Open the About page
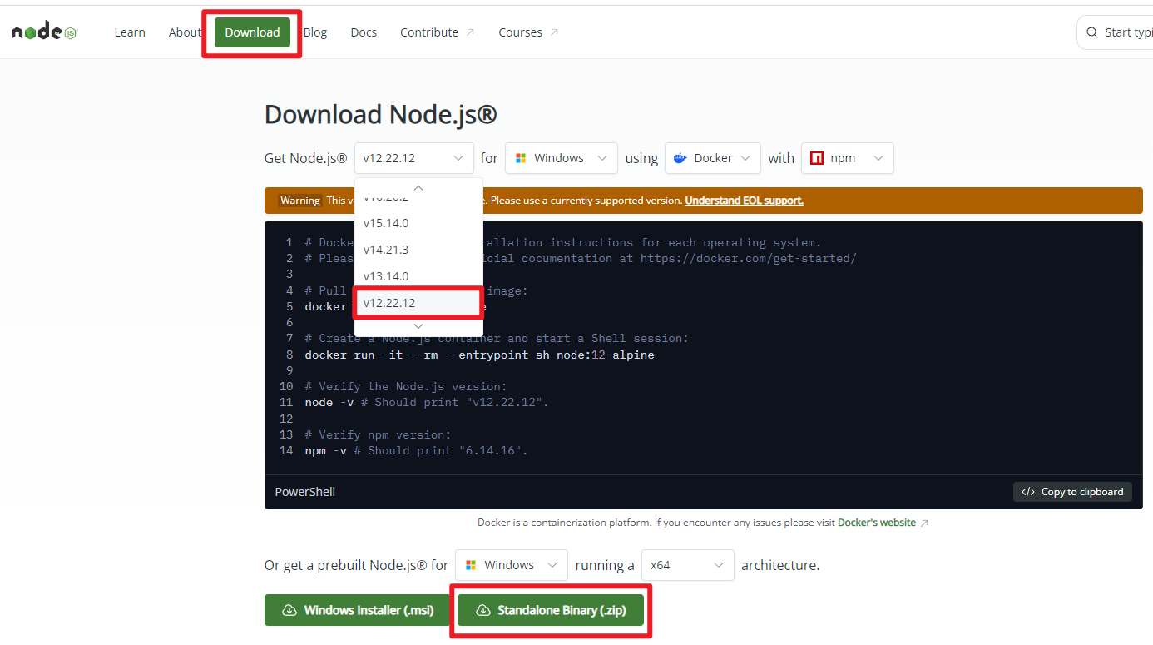Image resolution: width=1153 pixels, height=645 pixels. (185, 32)
